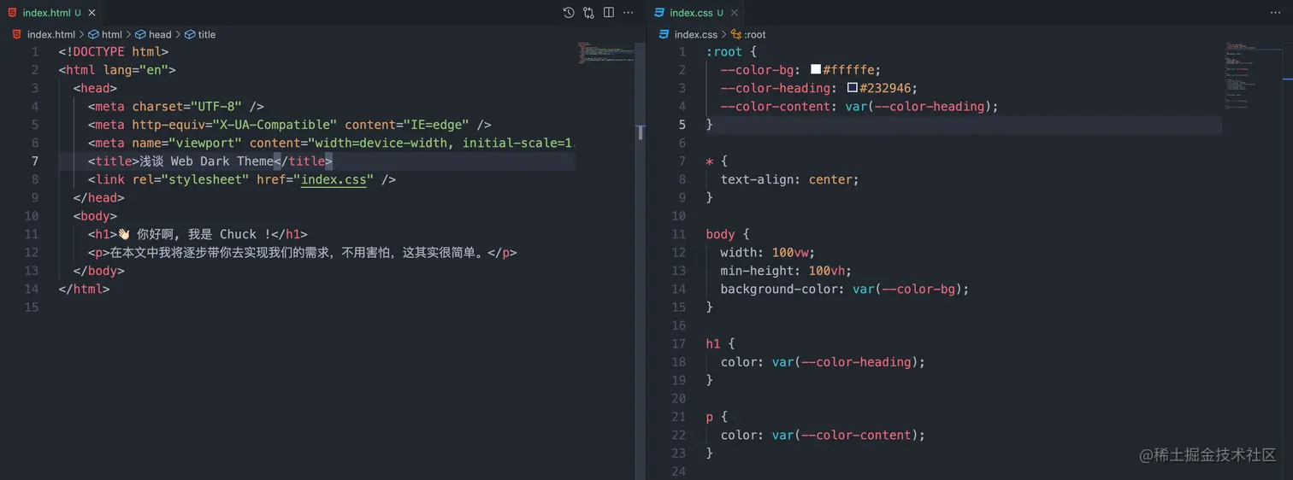Follow the index.css stylesheet link in href
This screenshot has height=480, width=1293.
[334, 179]
